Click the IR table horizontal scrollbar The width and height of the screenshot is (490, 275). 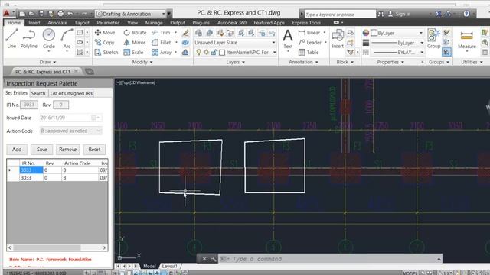point(57,247)
